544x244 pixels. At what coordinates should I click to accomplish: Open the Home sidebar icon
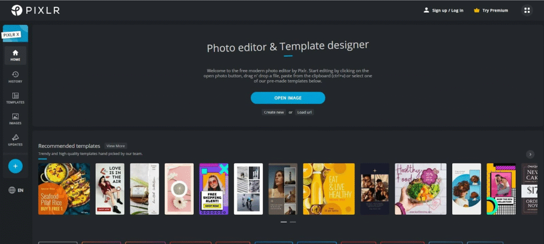tap(15, 55)
